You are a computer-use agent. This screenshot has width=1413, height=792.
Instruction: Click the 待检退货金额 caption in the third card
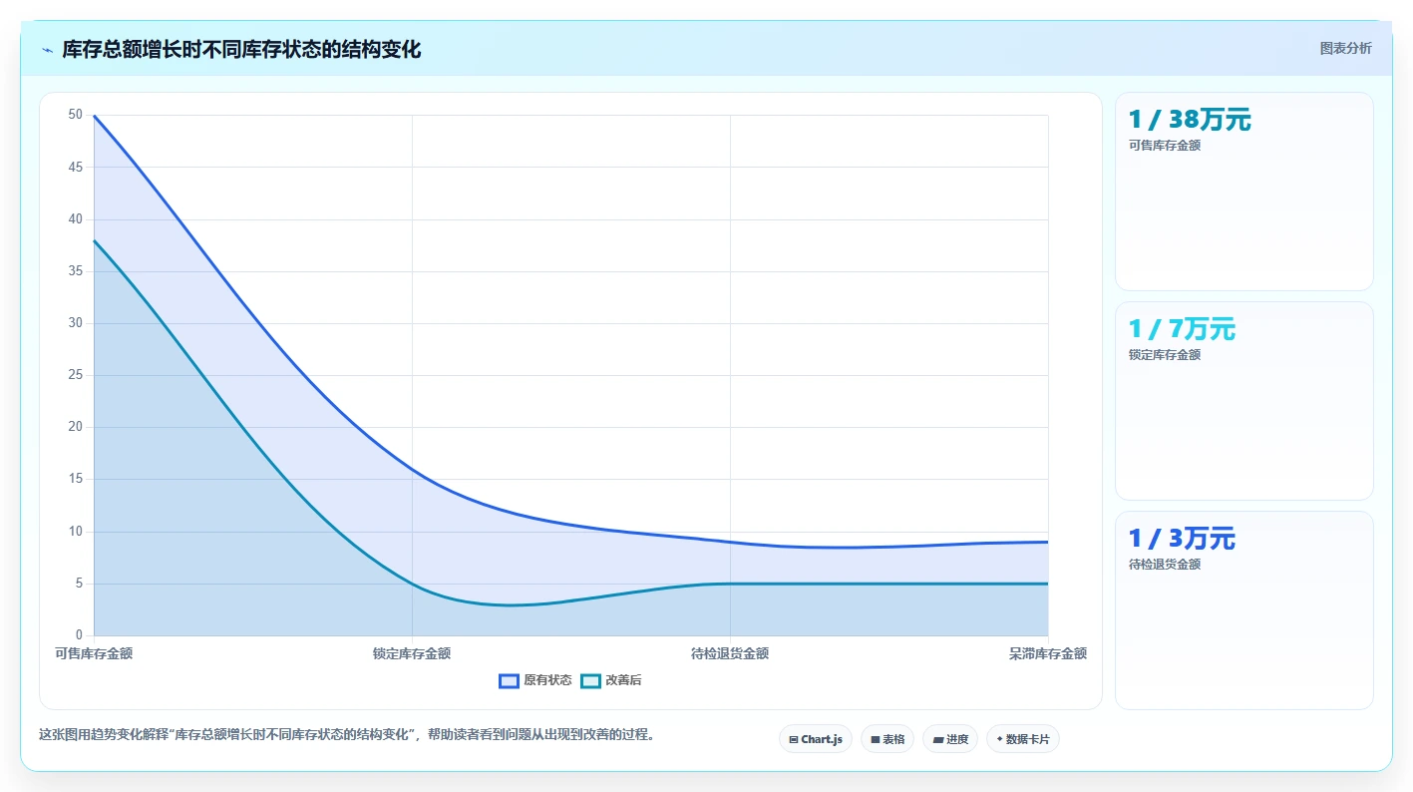point(1164,565)
